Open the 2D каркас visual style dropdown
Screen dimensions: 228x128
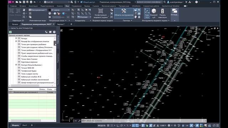59,10
